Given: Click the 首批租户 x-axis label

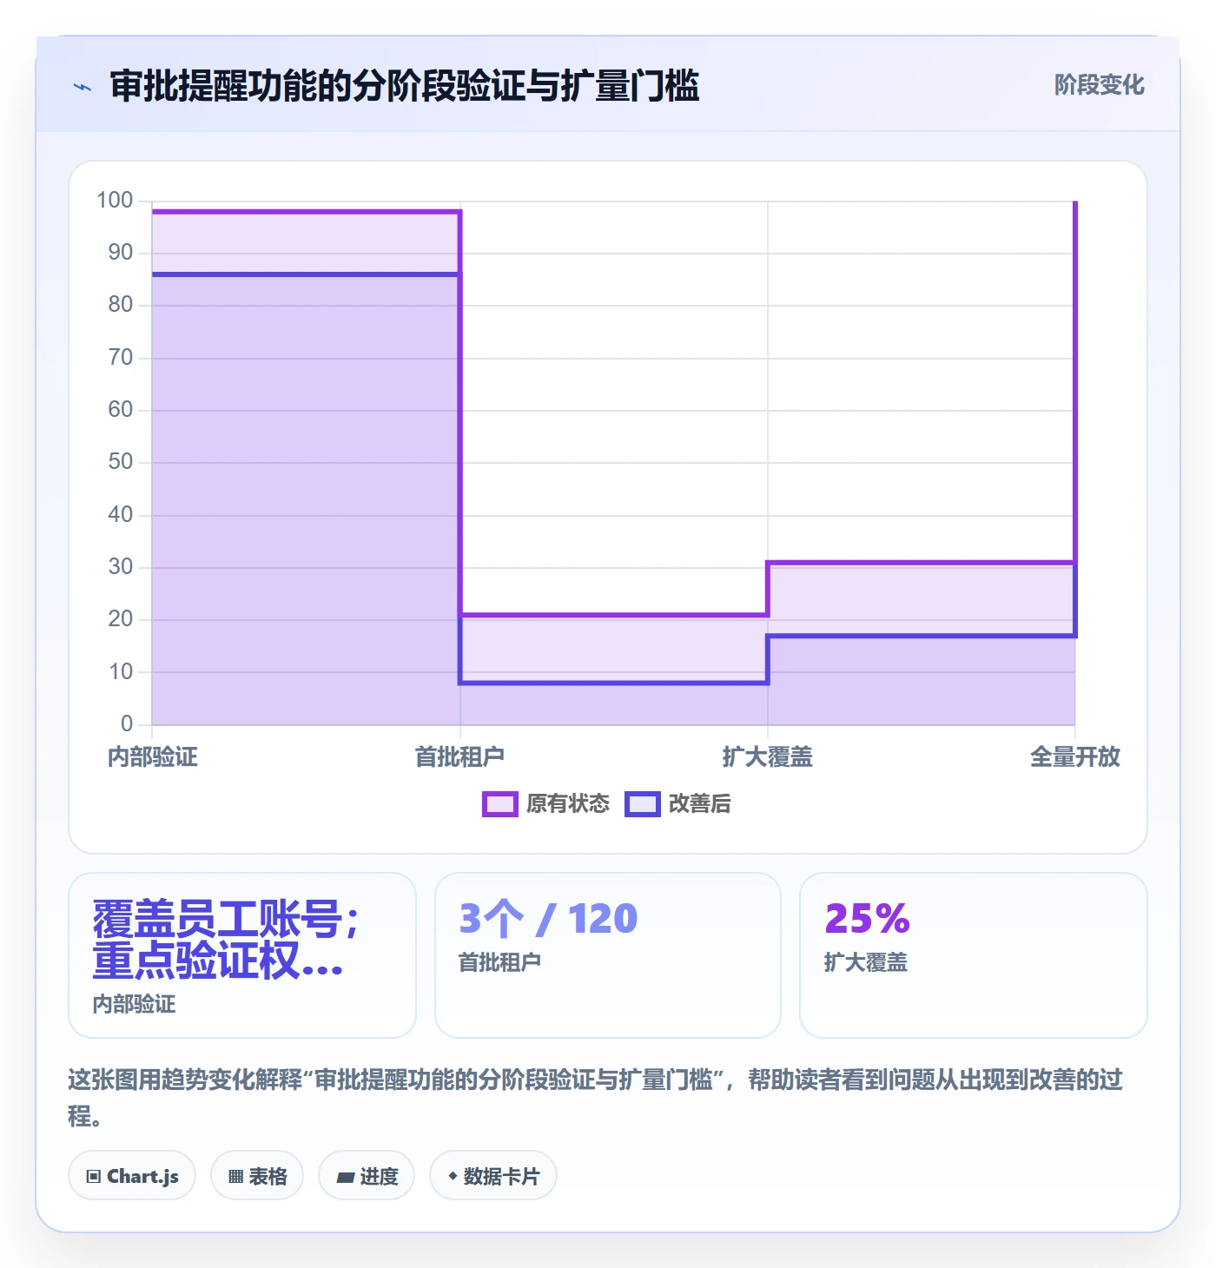Looking at the screenshot, I should (x=459, y=757).
